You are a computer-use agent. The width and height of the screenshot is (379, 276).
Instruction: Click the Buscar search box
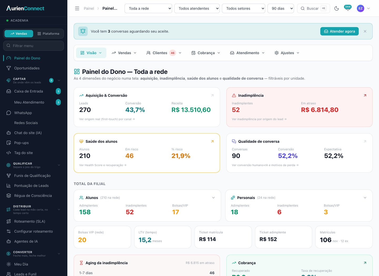click(x=313, y=8)
